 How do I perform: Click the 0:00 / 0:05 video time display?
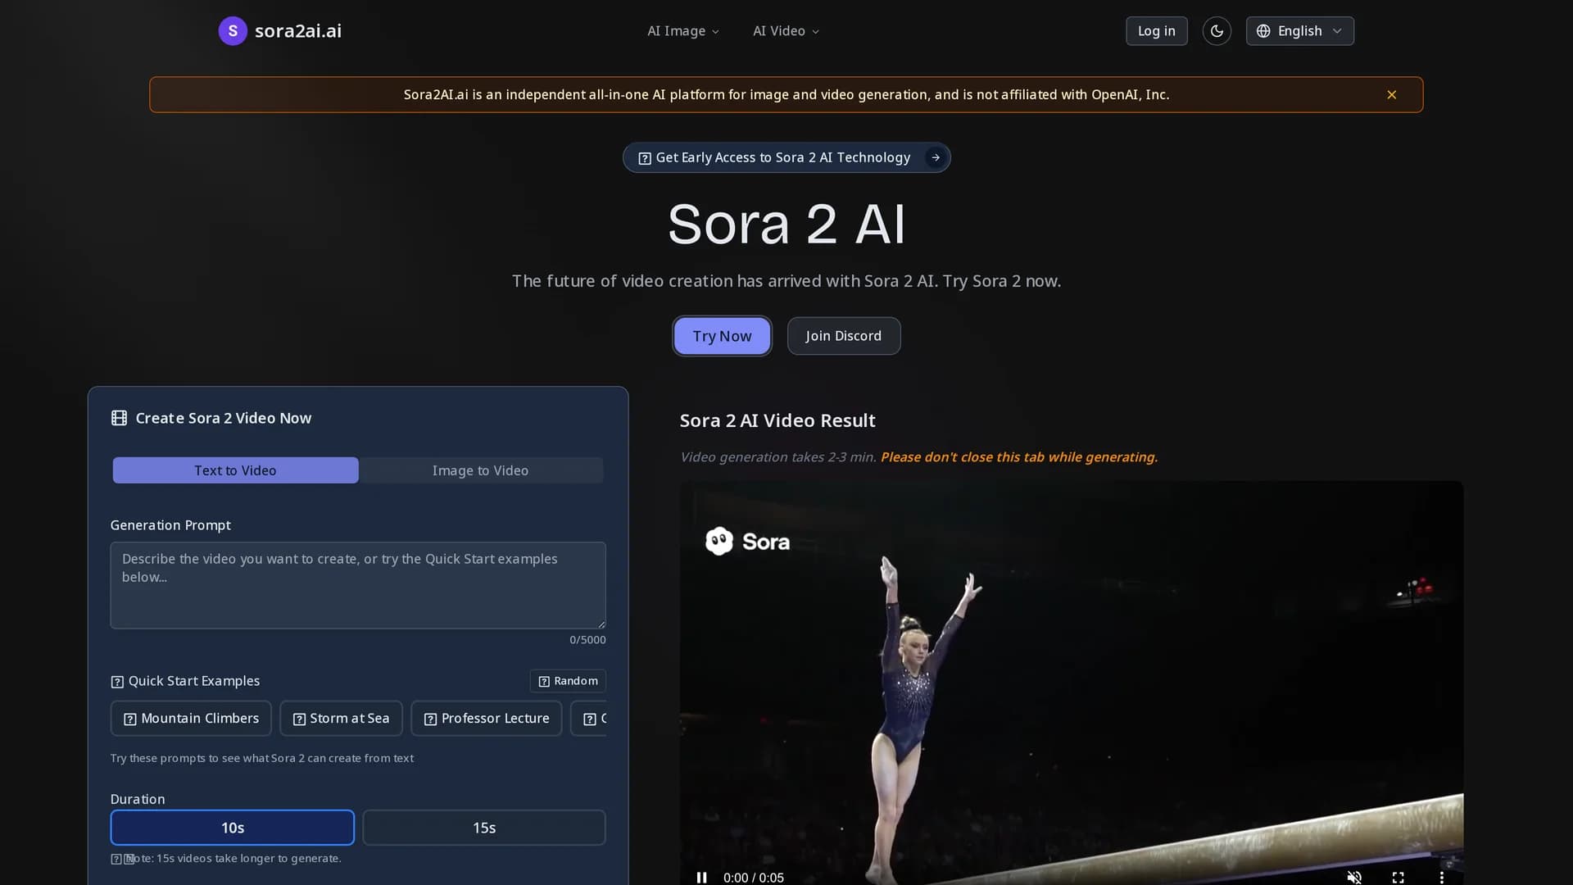pyautogui.click(x=754, y=878)
